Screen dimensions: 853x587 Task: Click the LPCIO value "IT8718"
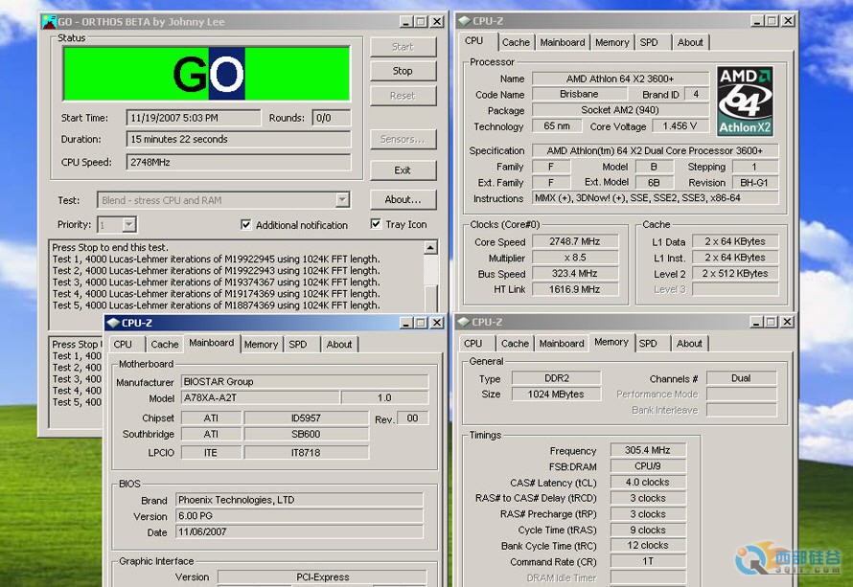306,453
